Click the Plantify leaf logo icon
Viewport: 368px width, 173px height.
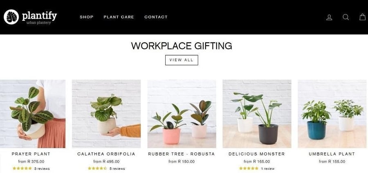(x=11, y=17)
